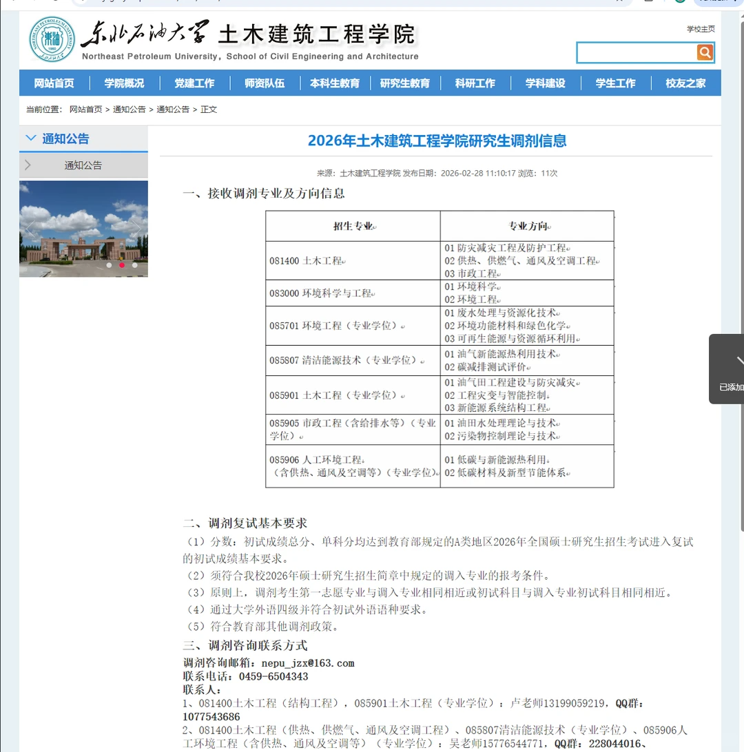Select the first carousel indicator dot
Viewport: 744px width, 752px height.
tap(109, 264)
